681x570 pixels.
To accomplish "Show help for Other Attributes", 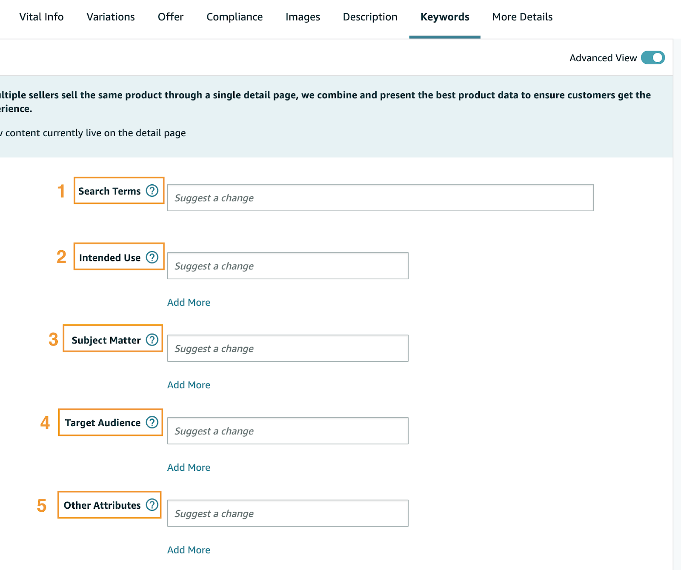I will (x=152, y=505).
